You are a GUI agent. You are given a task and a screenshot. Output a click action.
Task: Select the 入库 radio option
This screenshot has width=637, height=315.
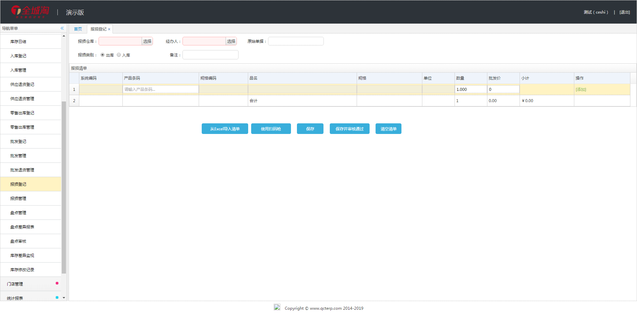(119, 55)
